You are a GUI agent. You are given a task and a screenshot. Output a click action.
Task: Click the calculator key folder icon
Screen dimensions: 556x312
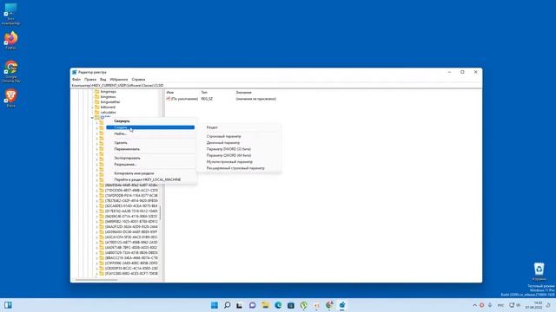click(96, 112)
